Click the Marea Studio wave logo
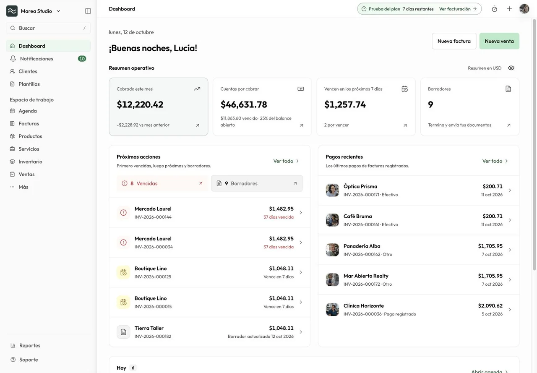Screen dimensions: 537x373 click(12, 11)
